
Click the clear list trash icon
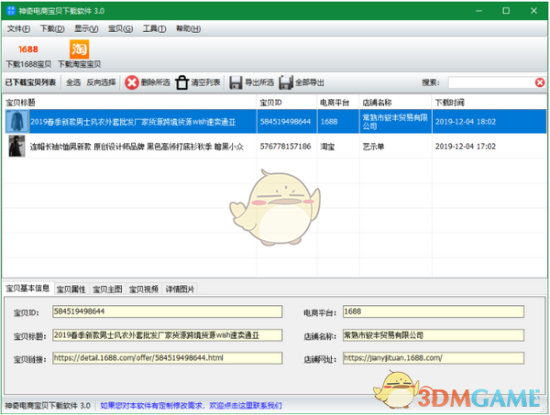(x=182, y=82)
